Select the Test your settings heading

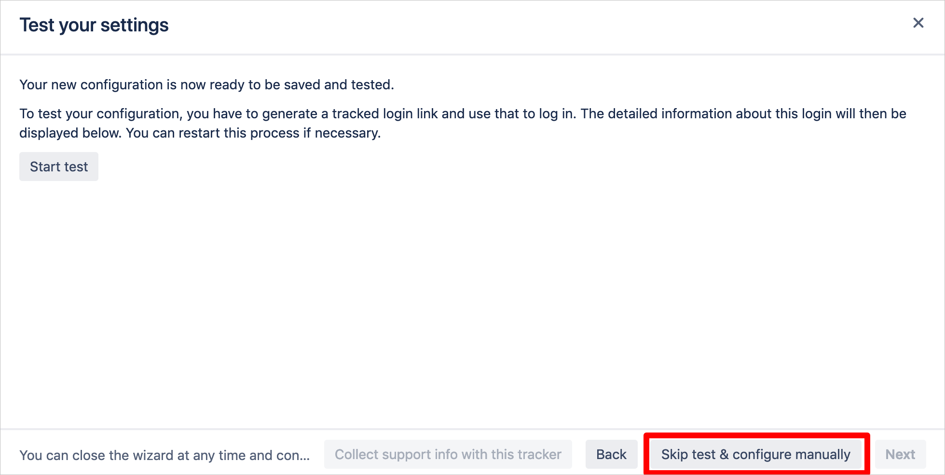point(94,25)
